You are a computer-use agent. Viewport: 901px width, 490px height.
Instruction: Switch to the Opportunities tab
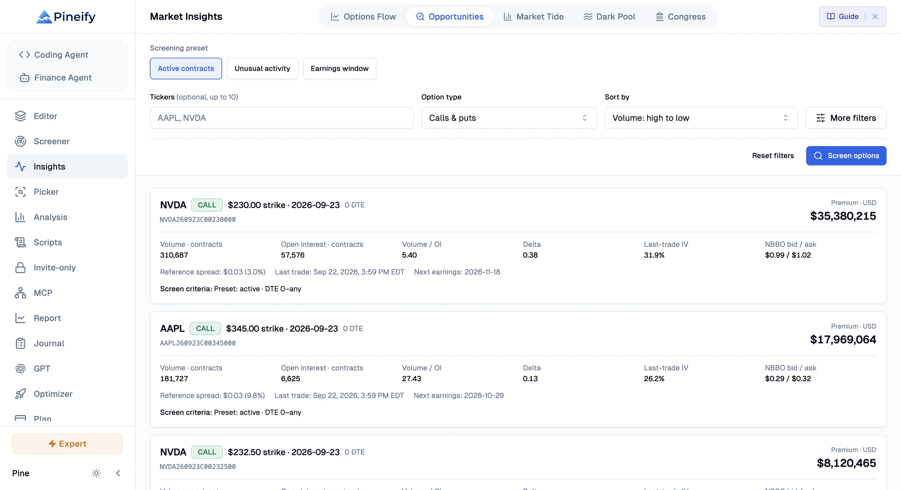[x=450, y=16]
